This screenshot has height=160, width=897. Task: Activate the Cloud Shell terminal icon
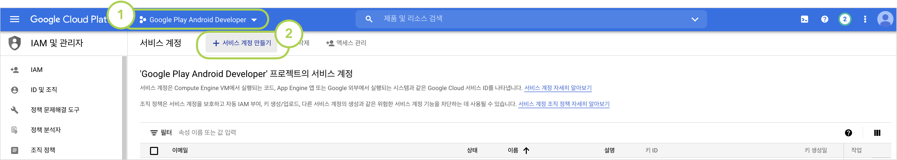tap(804, 19)
